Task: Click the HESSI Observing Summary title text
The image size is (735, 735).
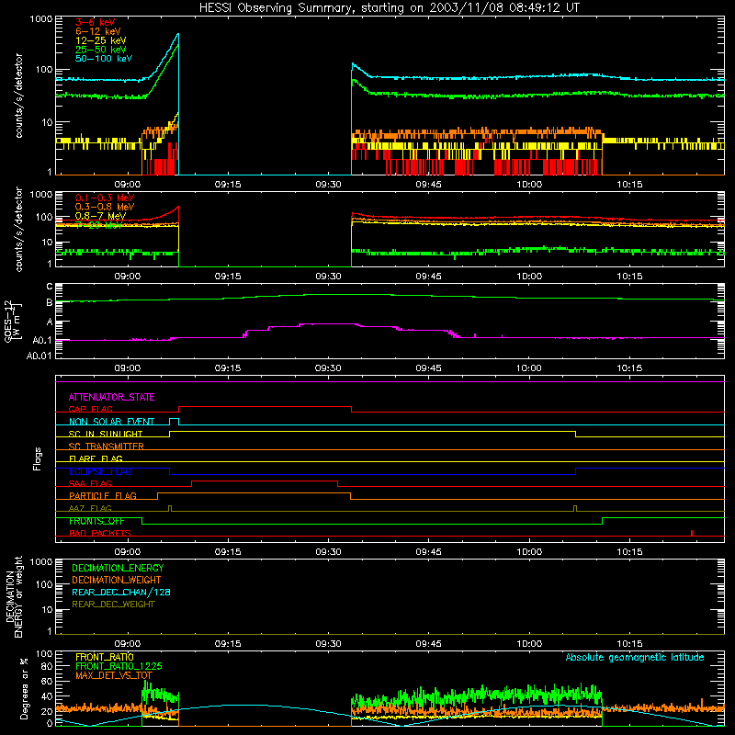Action: point(389,8)
